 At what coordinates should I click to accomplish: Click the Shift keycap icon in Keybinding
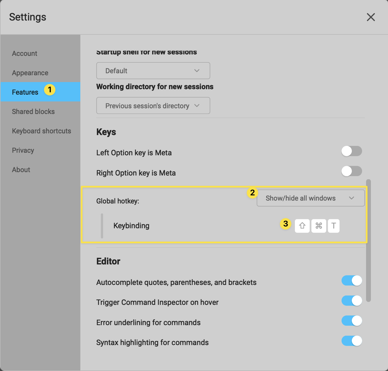tap(302, 226)
